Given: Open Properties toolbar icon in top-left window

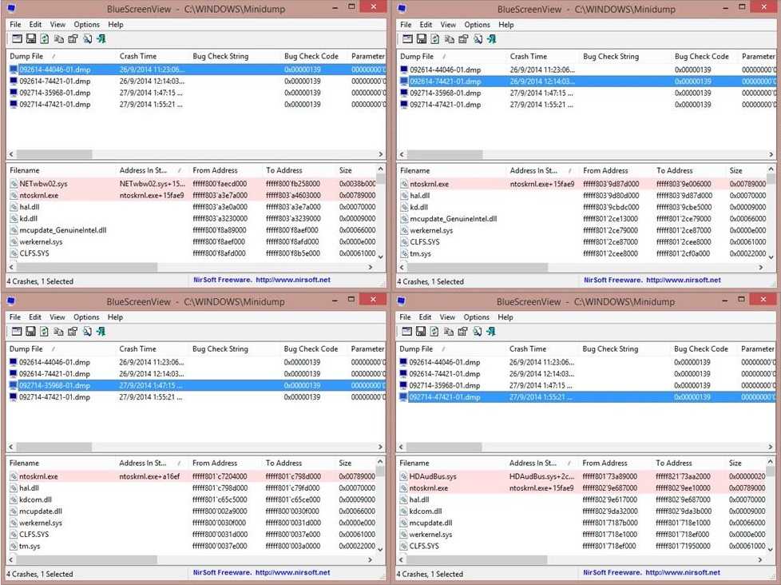Looking at the screenshot, I should click(x=73, y=38).
